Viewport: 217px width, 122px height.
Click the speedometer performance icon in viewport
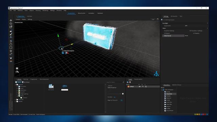[x=17, y=72]
